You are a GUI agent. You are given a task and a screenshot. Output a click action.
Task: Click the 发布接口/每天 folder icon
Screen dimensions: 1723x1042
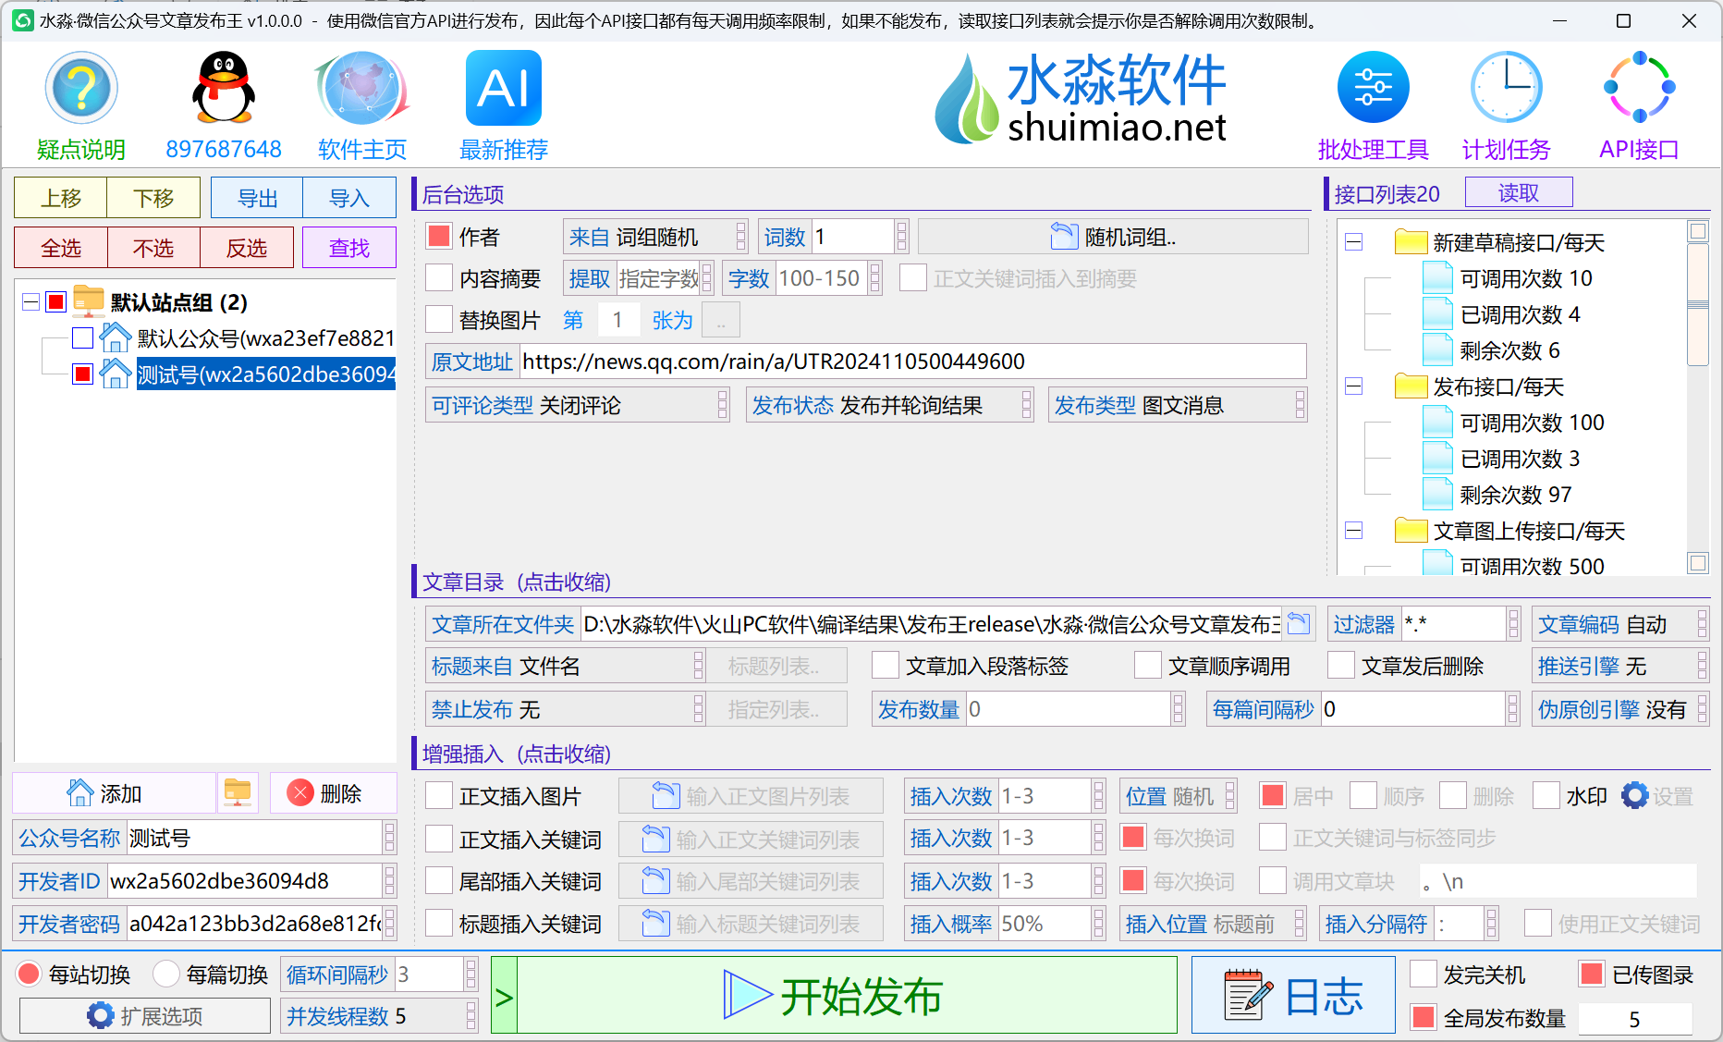[x=1411, y=386]
